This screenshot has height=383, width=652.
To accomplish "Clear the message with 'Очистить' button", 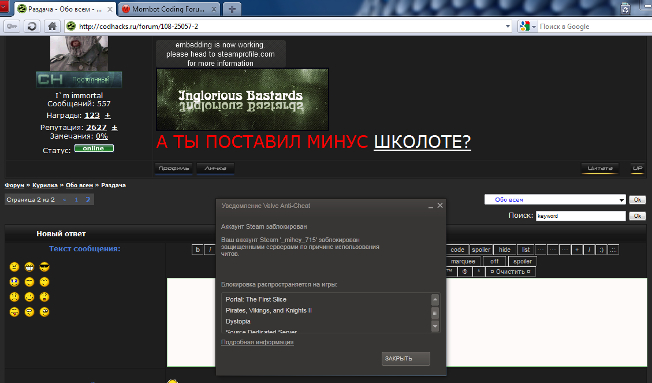I will [510, 272].
